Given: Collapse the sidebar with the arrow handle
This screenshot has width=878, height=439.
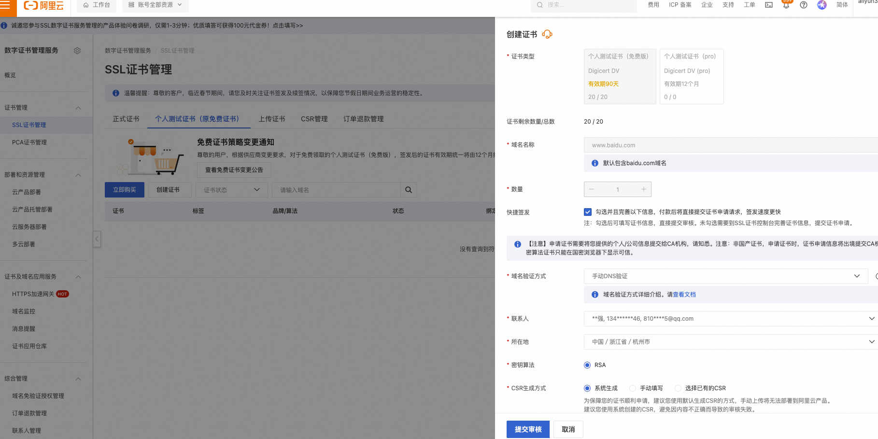Looking at the screenshot, I should [x=97, y=239].
